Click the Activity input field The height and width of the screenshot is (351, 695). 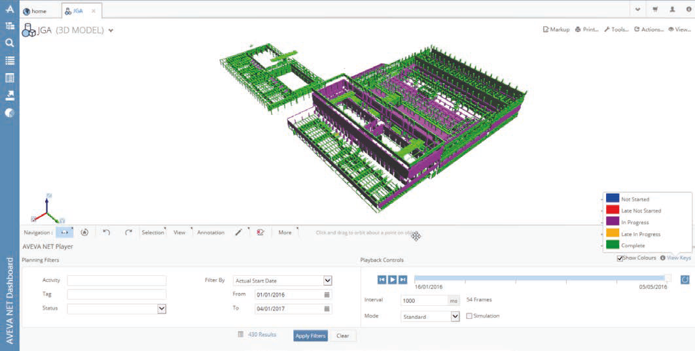[116, 280]
